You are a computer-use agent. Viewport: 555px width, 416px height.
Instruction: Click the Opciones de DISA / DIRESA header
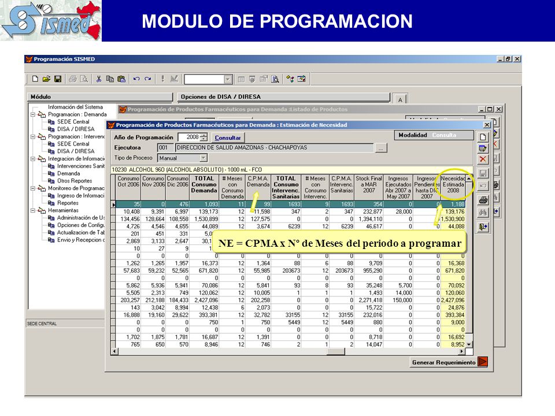[283, 96]
